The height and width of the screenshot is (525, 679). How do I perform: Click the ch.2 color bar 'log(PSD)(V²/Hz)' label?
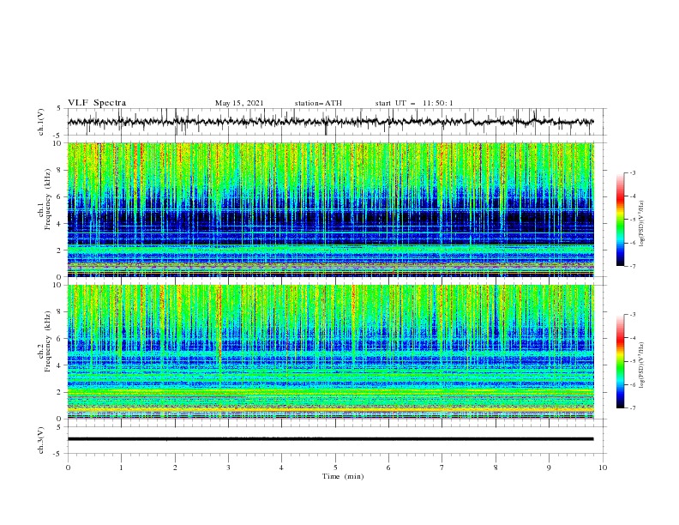click(641, 365)
